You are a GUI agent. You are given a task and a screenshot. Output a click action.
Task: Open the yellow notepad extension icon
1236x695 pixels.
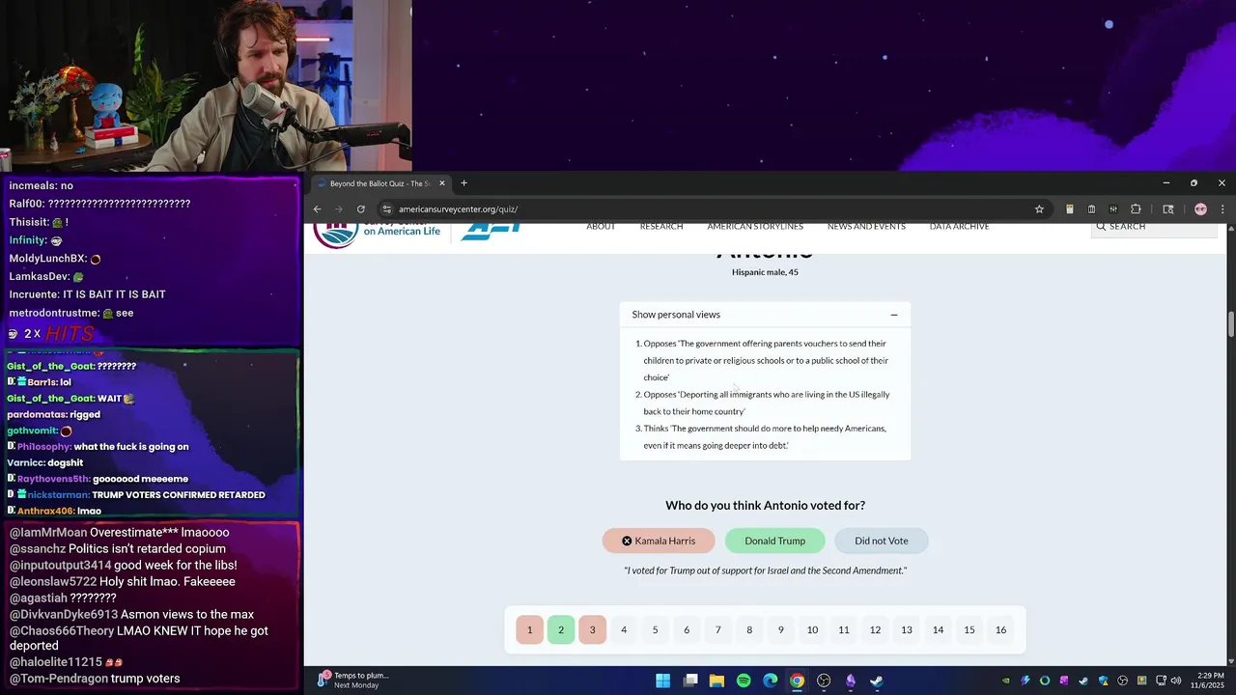click(1070, 208)
